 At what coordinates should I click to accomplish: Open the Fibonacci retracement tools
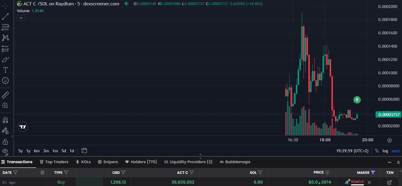tap(5, 27)
